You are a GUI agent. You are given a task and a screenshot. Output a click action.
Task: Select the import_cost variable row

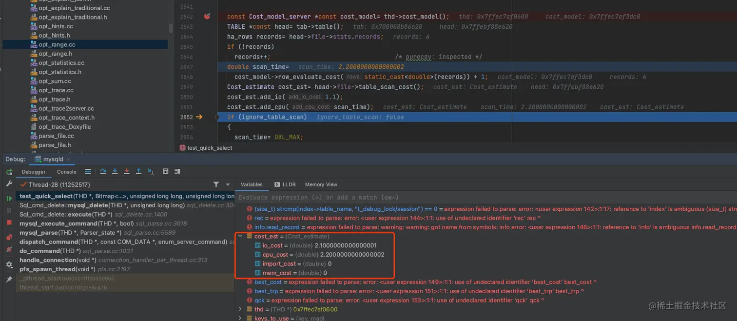tap(293, 263)
